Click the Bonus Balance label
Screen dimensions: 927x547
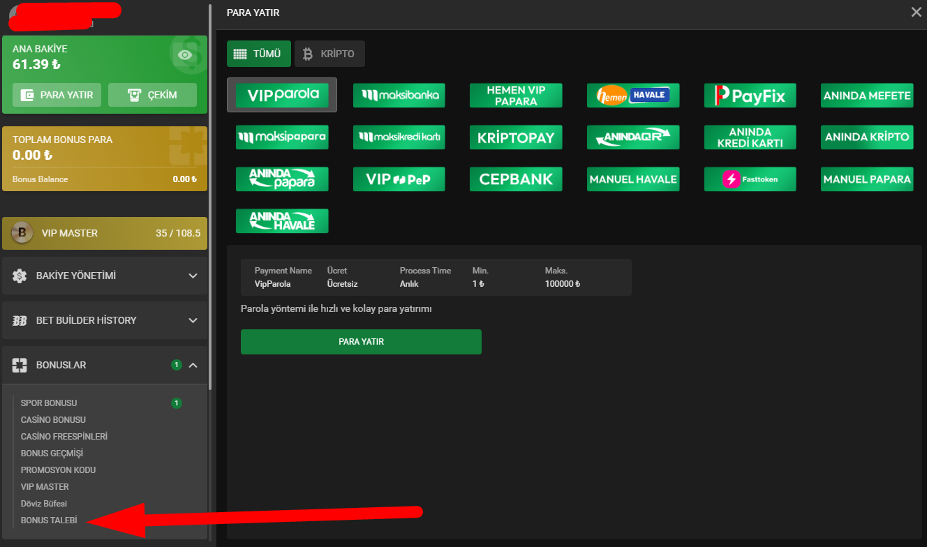40,179
